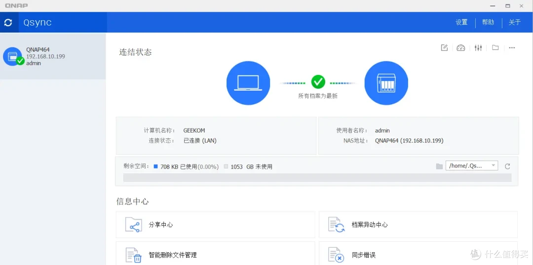The width and height of the screenshot is (533, 265).
Task: Expand the /home/.Qs... folder dropdown
Action: point(472,166)
